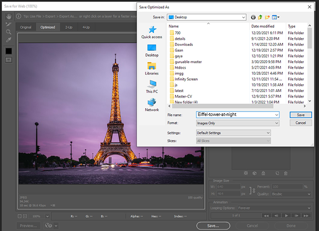This screenshot has width=319, height=231.
Task: Select the Eyedropper tool
Action: click(8, 40)
